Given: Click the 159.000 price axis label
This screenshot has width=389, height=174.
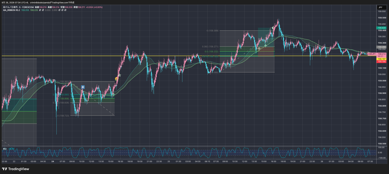Looking at the screenshot, I should point(381,81).
